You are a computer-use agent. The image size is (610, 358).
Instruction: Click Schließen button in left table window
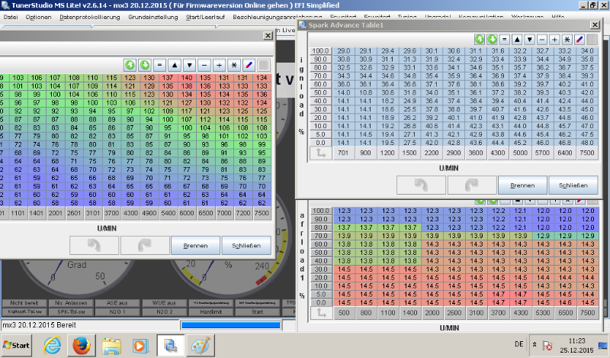[246, 246]
